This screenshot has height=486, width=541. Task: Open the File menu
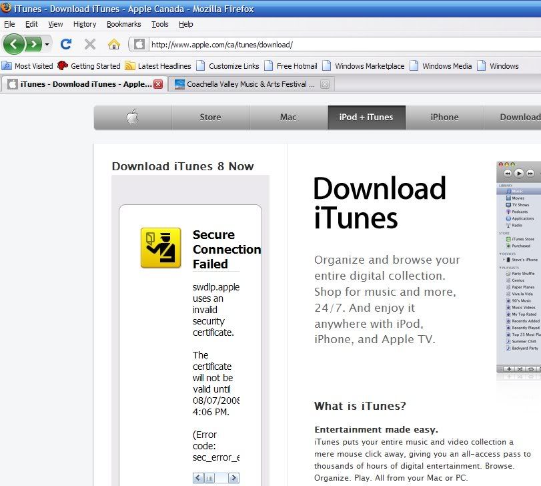pos(9,24)
